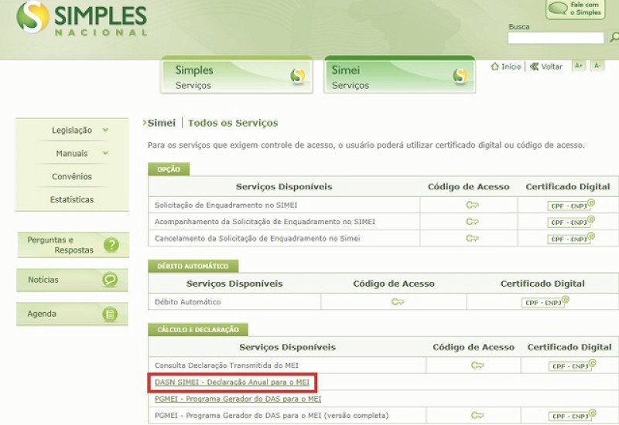This screenshot has height=425, width=619.
Task: Expand the Manuais menu chevron
Action: 105,152
